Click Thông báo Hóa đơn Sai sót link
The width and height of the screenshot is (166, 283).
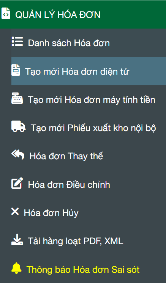[x=83, y=269]
